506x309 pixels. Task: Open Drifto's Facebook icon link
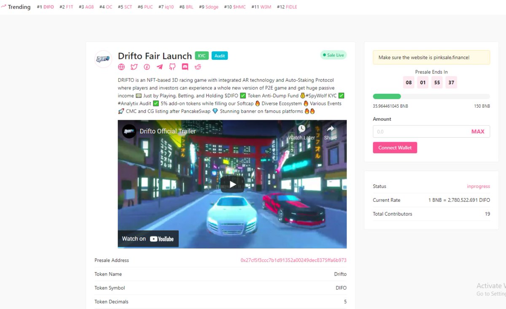(x=147, y=67)
